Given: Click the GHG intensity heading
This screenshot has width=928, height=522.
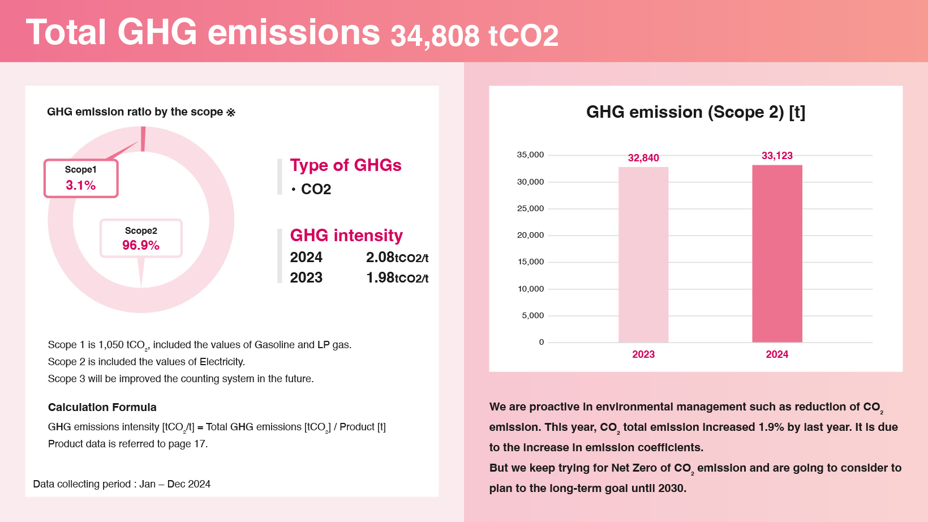Looking at the screenshot, I should [346, 236].
